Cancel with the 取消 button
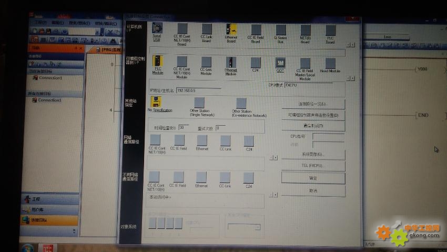Image resolution: width=447 pixels, height=252 pixels. coord(313,191)
